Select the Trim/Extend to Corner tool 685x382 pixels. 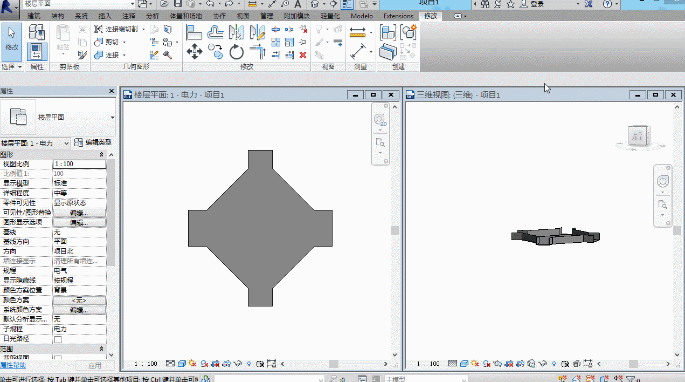coord(258,52)
